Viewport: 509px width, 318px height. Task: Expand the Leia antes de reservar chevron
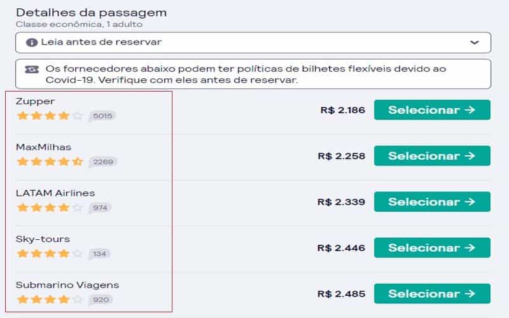pos(474,43)
